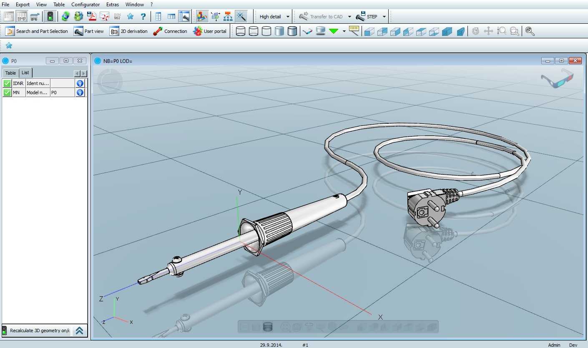Screen dimensions: 588x348
Task: Open the Extras menu
Action: click(x=113, y=5)
